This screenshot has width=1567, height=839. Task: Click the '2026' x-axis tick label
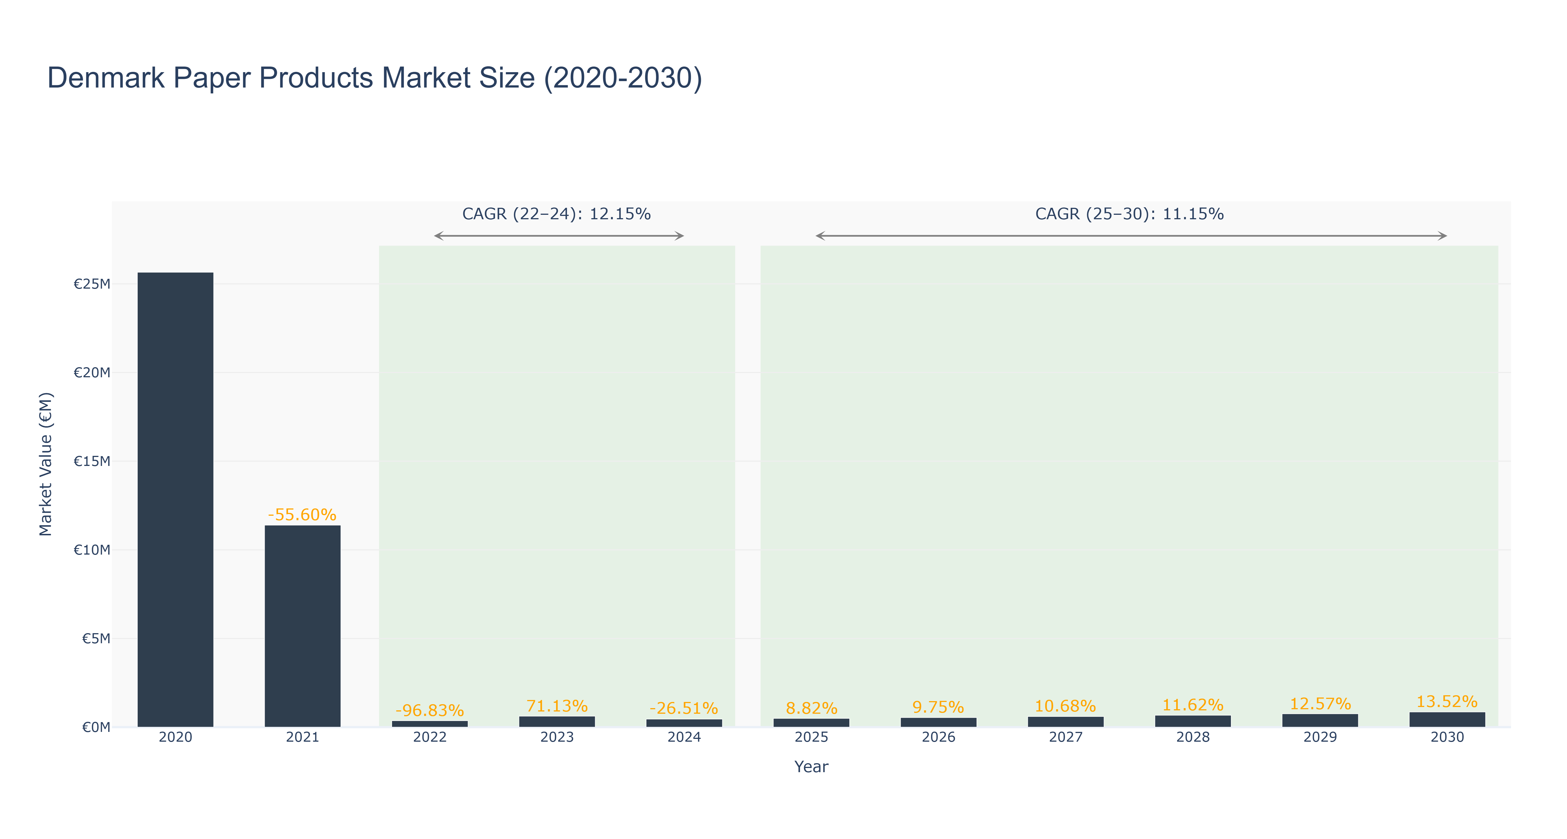point(938,737)
